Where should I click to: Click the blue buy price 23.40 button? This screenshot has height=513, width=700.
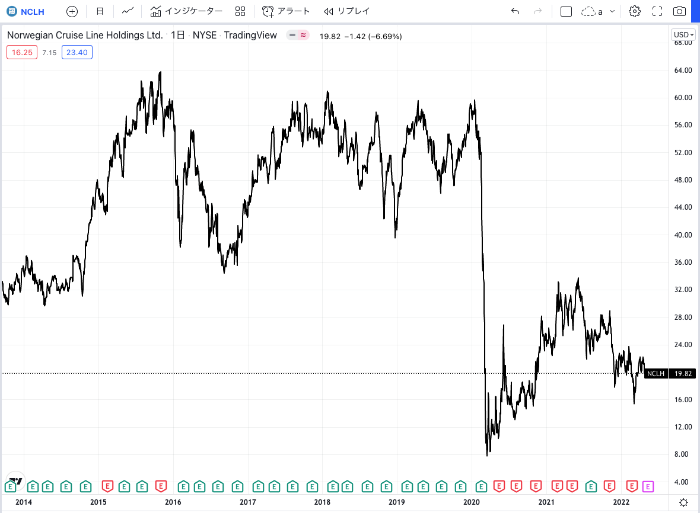(x=77, y=52)
